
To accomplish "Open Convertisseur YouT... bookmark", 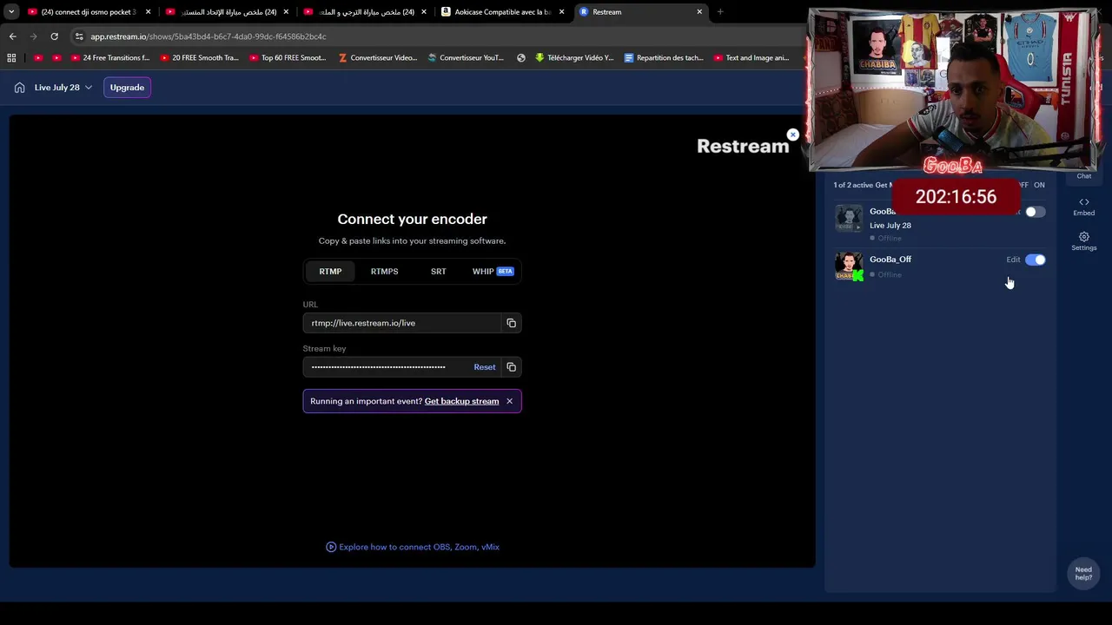I will 466,58.
